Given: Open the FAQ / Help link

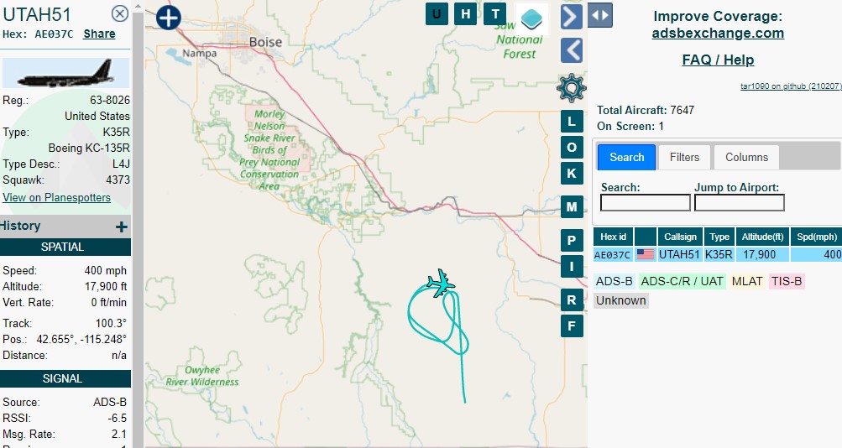Looking at the screenshot, I should coord(718,60).
